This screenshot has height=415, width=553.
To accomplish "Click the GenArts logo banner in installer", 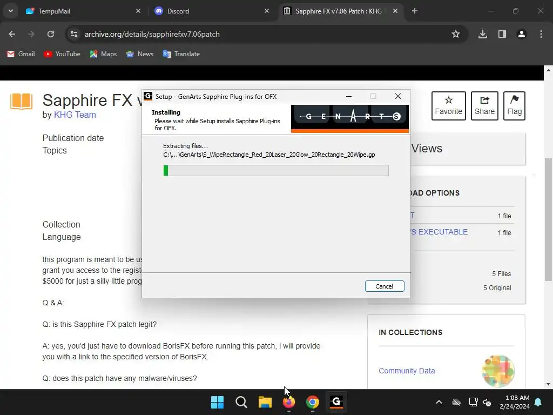I will 349,118.
